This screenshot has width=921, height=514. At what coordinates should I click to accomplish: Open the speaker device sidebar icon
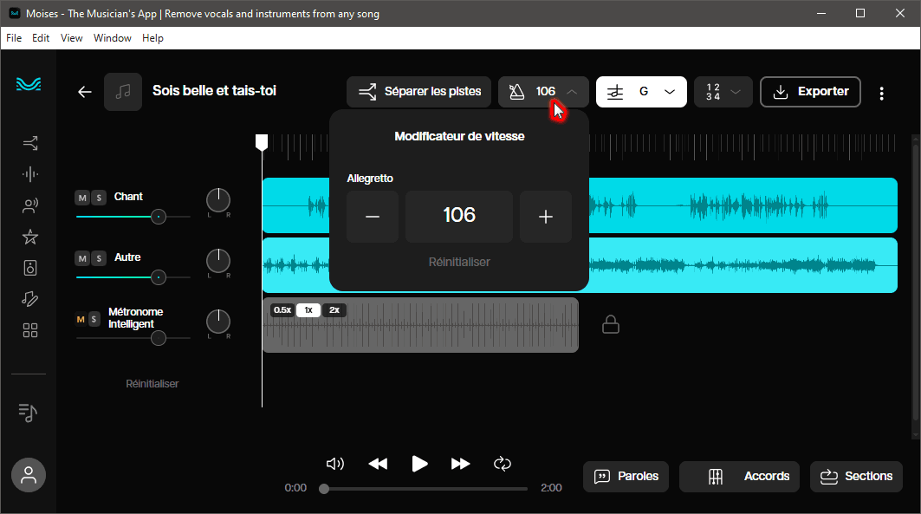pyautogui.click(x=30, y=268)
